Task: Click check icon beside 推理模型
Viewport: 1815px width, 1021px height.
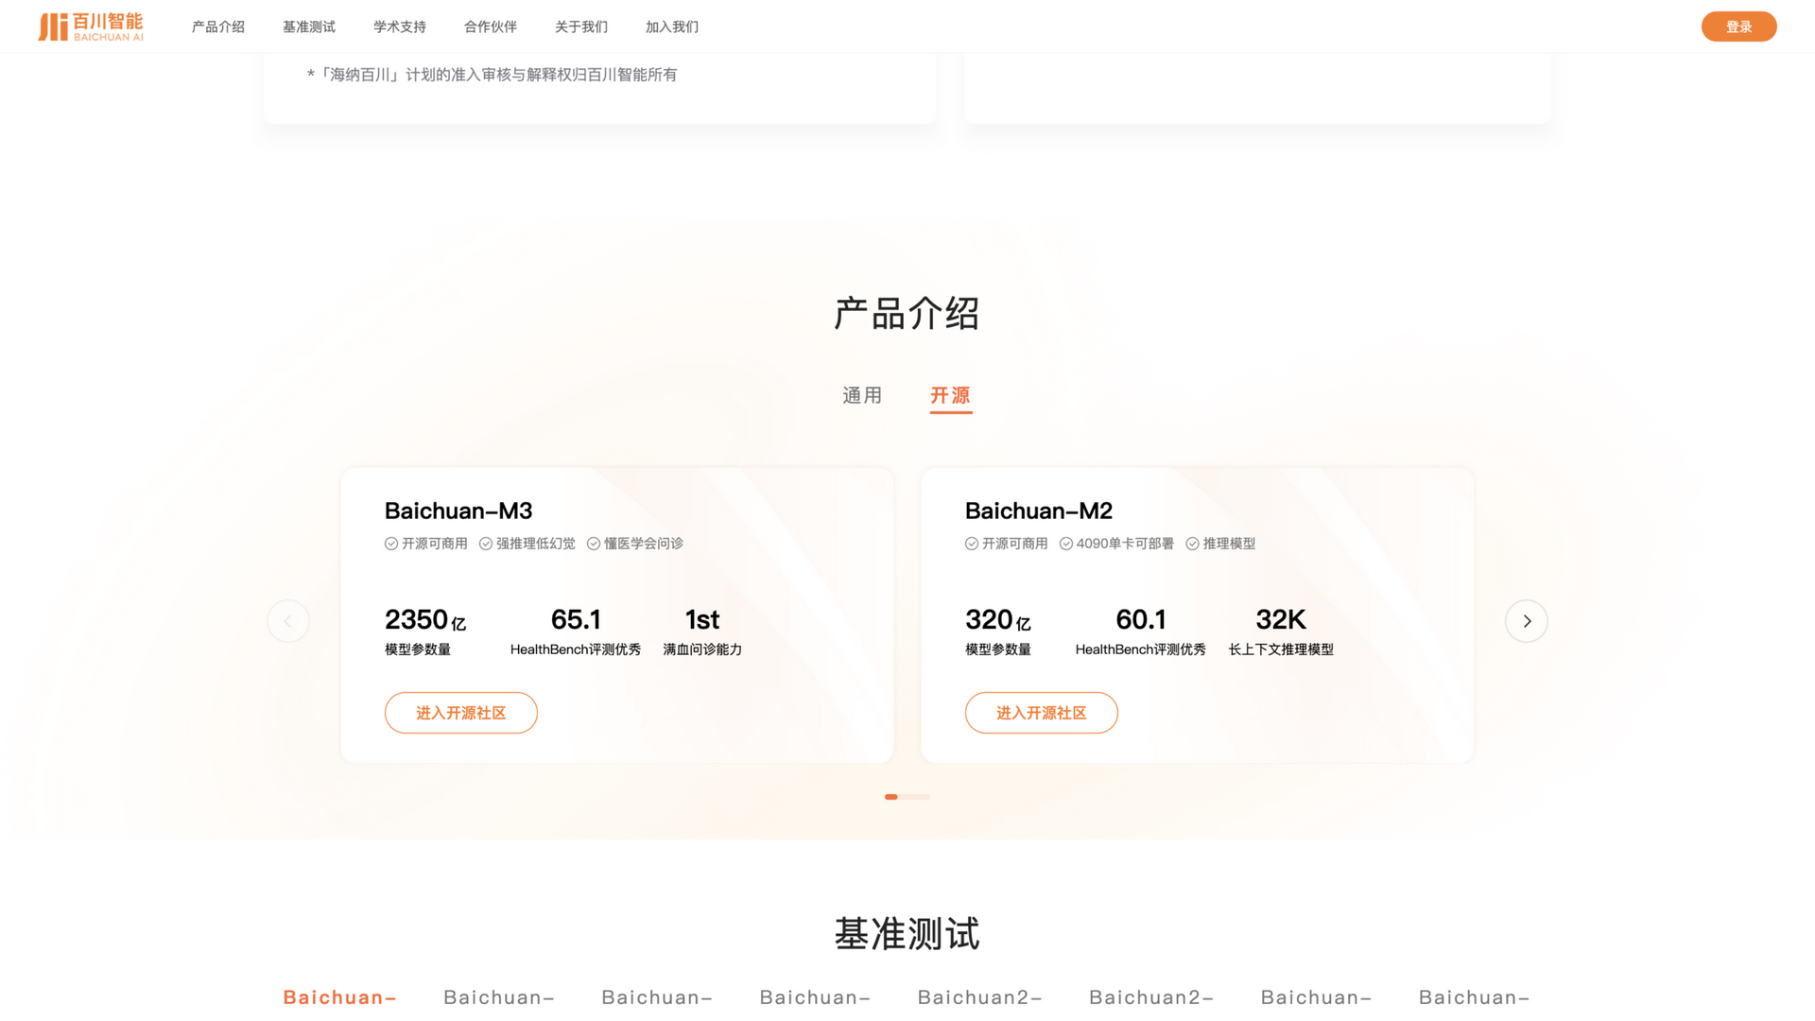Action: [1193, 544]
